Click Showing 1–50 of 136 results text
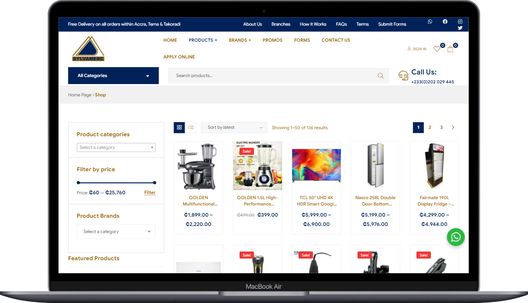 300,128
